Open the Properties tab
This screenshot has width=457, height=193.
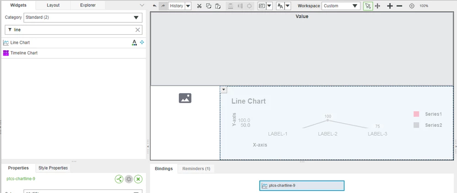[x=18, y=168]
